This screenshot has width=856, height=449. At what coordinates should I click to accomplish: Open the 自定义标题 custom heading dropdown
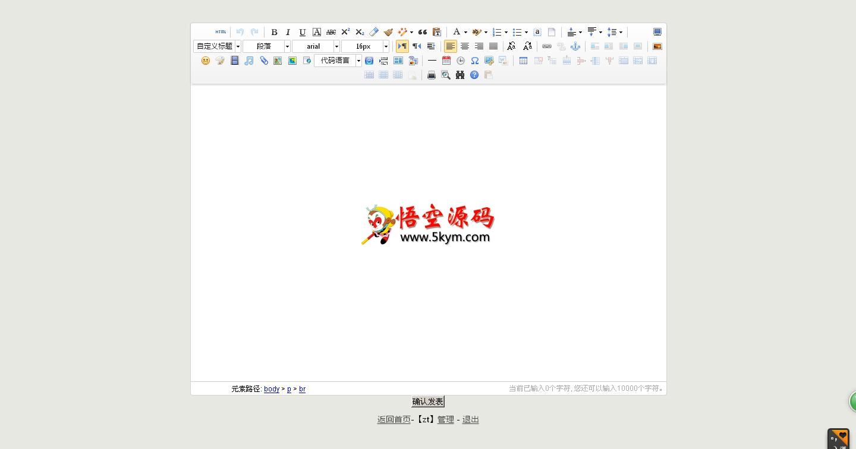pyautogui.click(x=217, y=46)
